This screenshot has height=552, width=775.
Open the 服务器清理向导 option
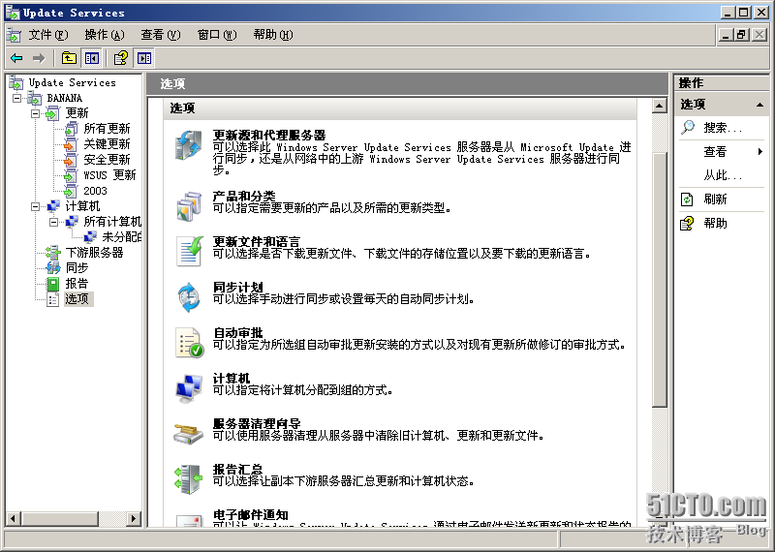click(257, 423)
